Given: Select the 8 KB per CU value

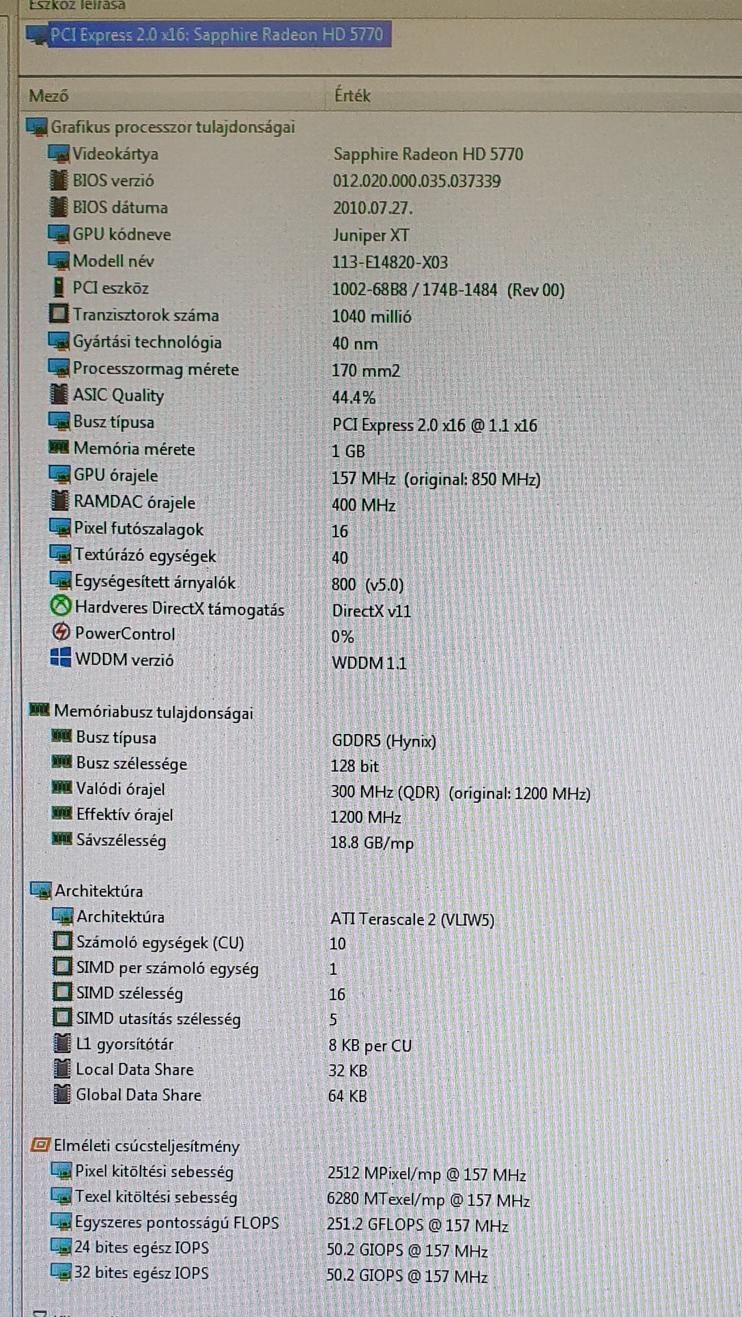Looking at the screenshot, I should [x=370, y=1046].
